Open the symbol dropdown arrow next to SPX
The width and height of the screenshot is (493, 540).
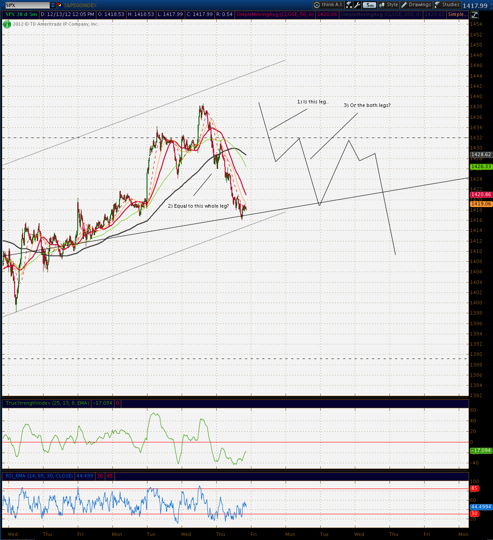pyautogui.click(x=53, y=5)
